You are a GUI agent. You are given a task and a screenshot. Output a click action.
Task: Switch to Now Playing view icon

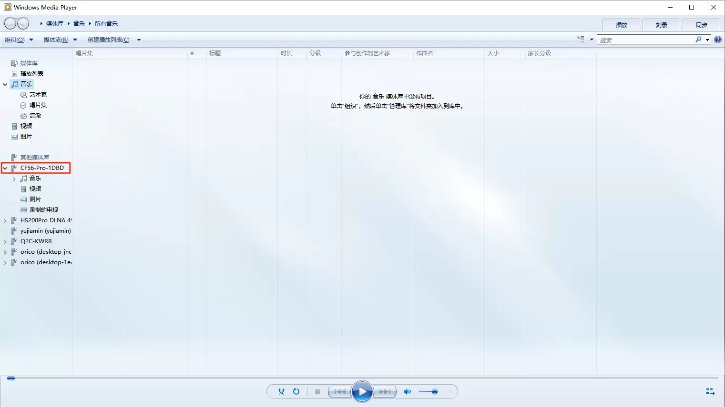(710, 392)
